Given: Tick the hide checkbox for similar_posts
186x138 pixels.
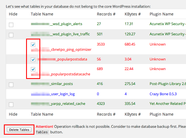Looking at the screenshot, I should (11, 85).
